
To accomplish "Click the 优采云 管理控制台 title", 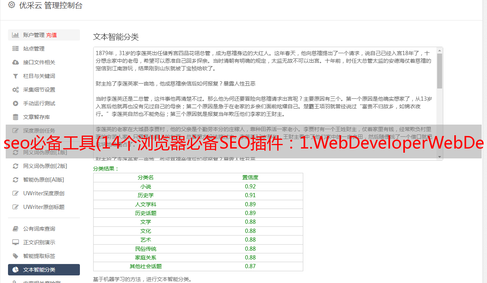I will point(51,5).
